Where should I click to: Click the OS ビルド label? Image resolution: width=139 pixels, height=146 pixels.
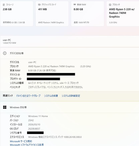click(x=14, y=129)
